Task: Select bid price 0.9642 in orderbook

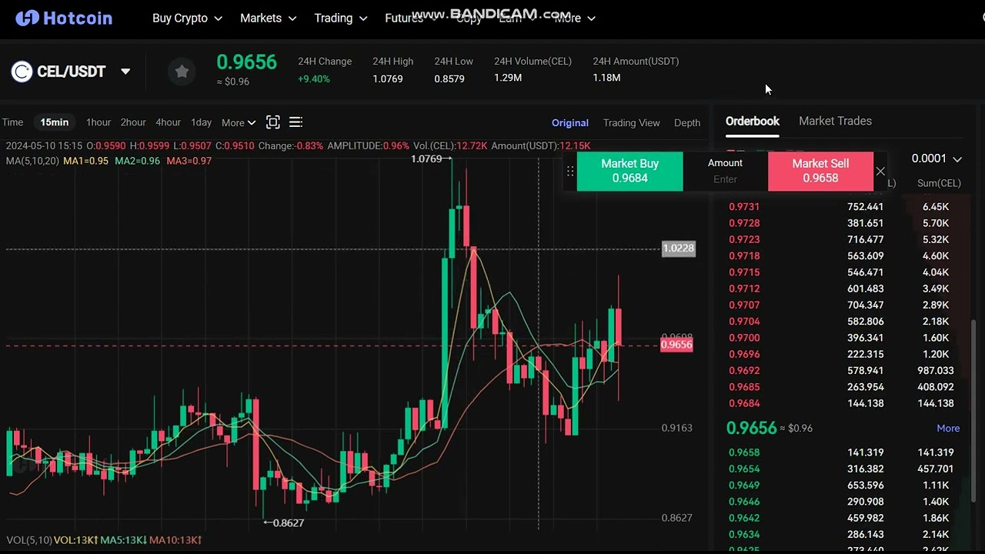Action: click(744, 518)
